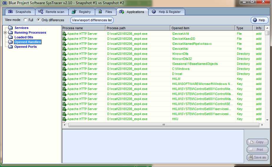Click the Remote scan tab network icon
The height and width of the screenshot is (167, 272).
pyautogui.click(x=41, y=12)
